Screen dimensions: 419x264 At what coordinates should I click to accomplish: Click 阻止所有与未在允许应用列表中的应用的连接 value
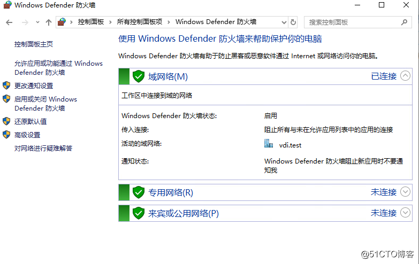point(329,130)
